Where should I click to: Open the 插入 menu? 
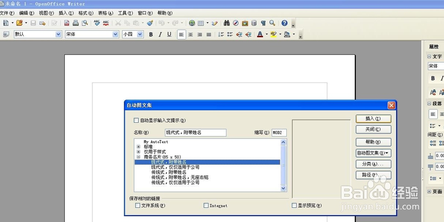[x=66, y=13]
